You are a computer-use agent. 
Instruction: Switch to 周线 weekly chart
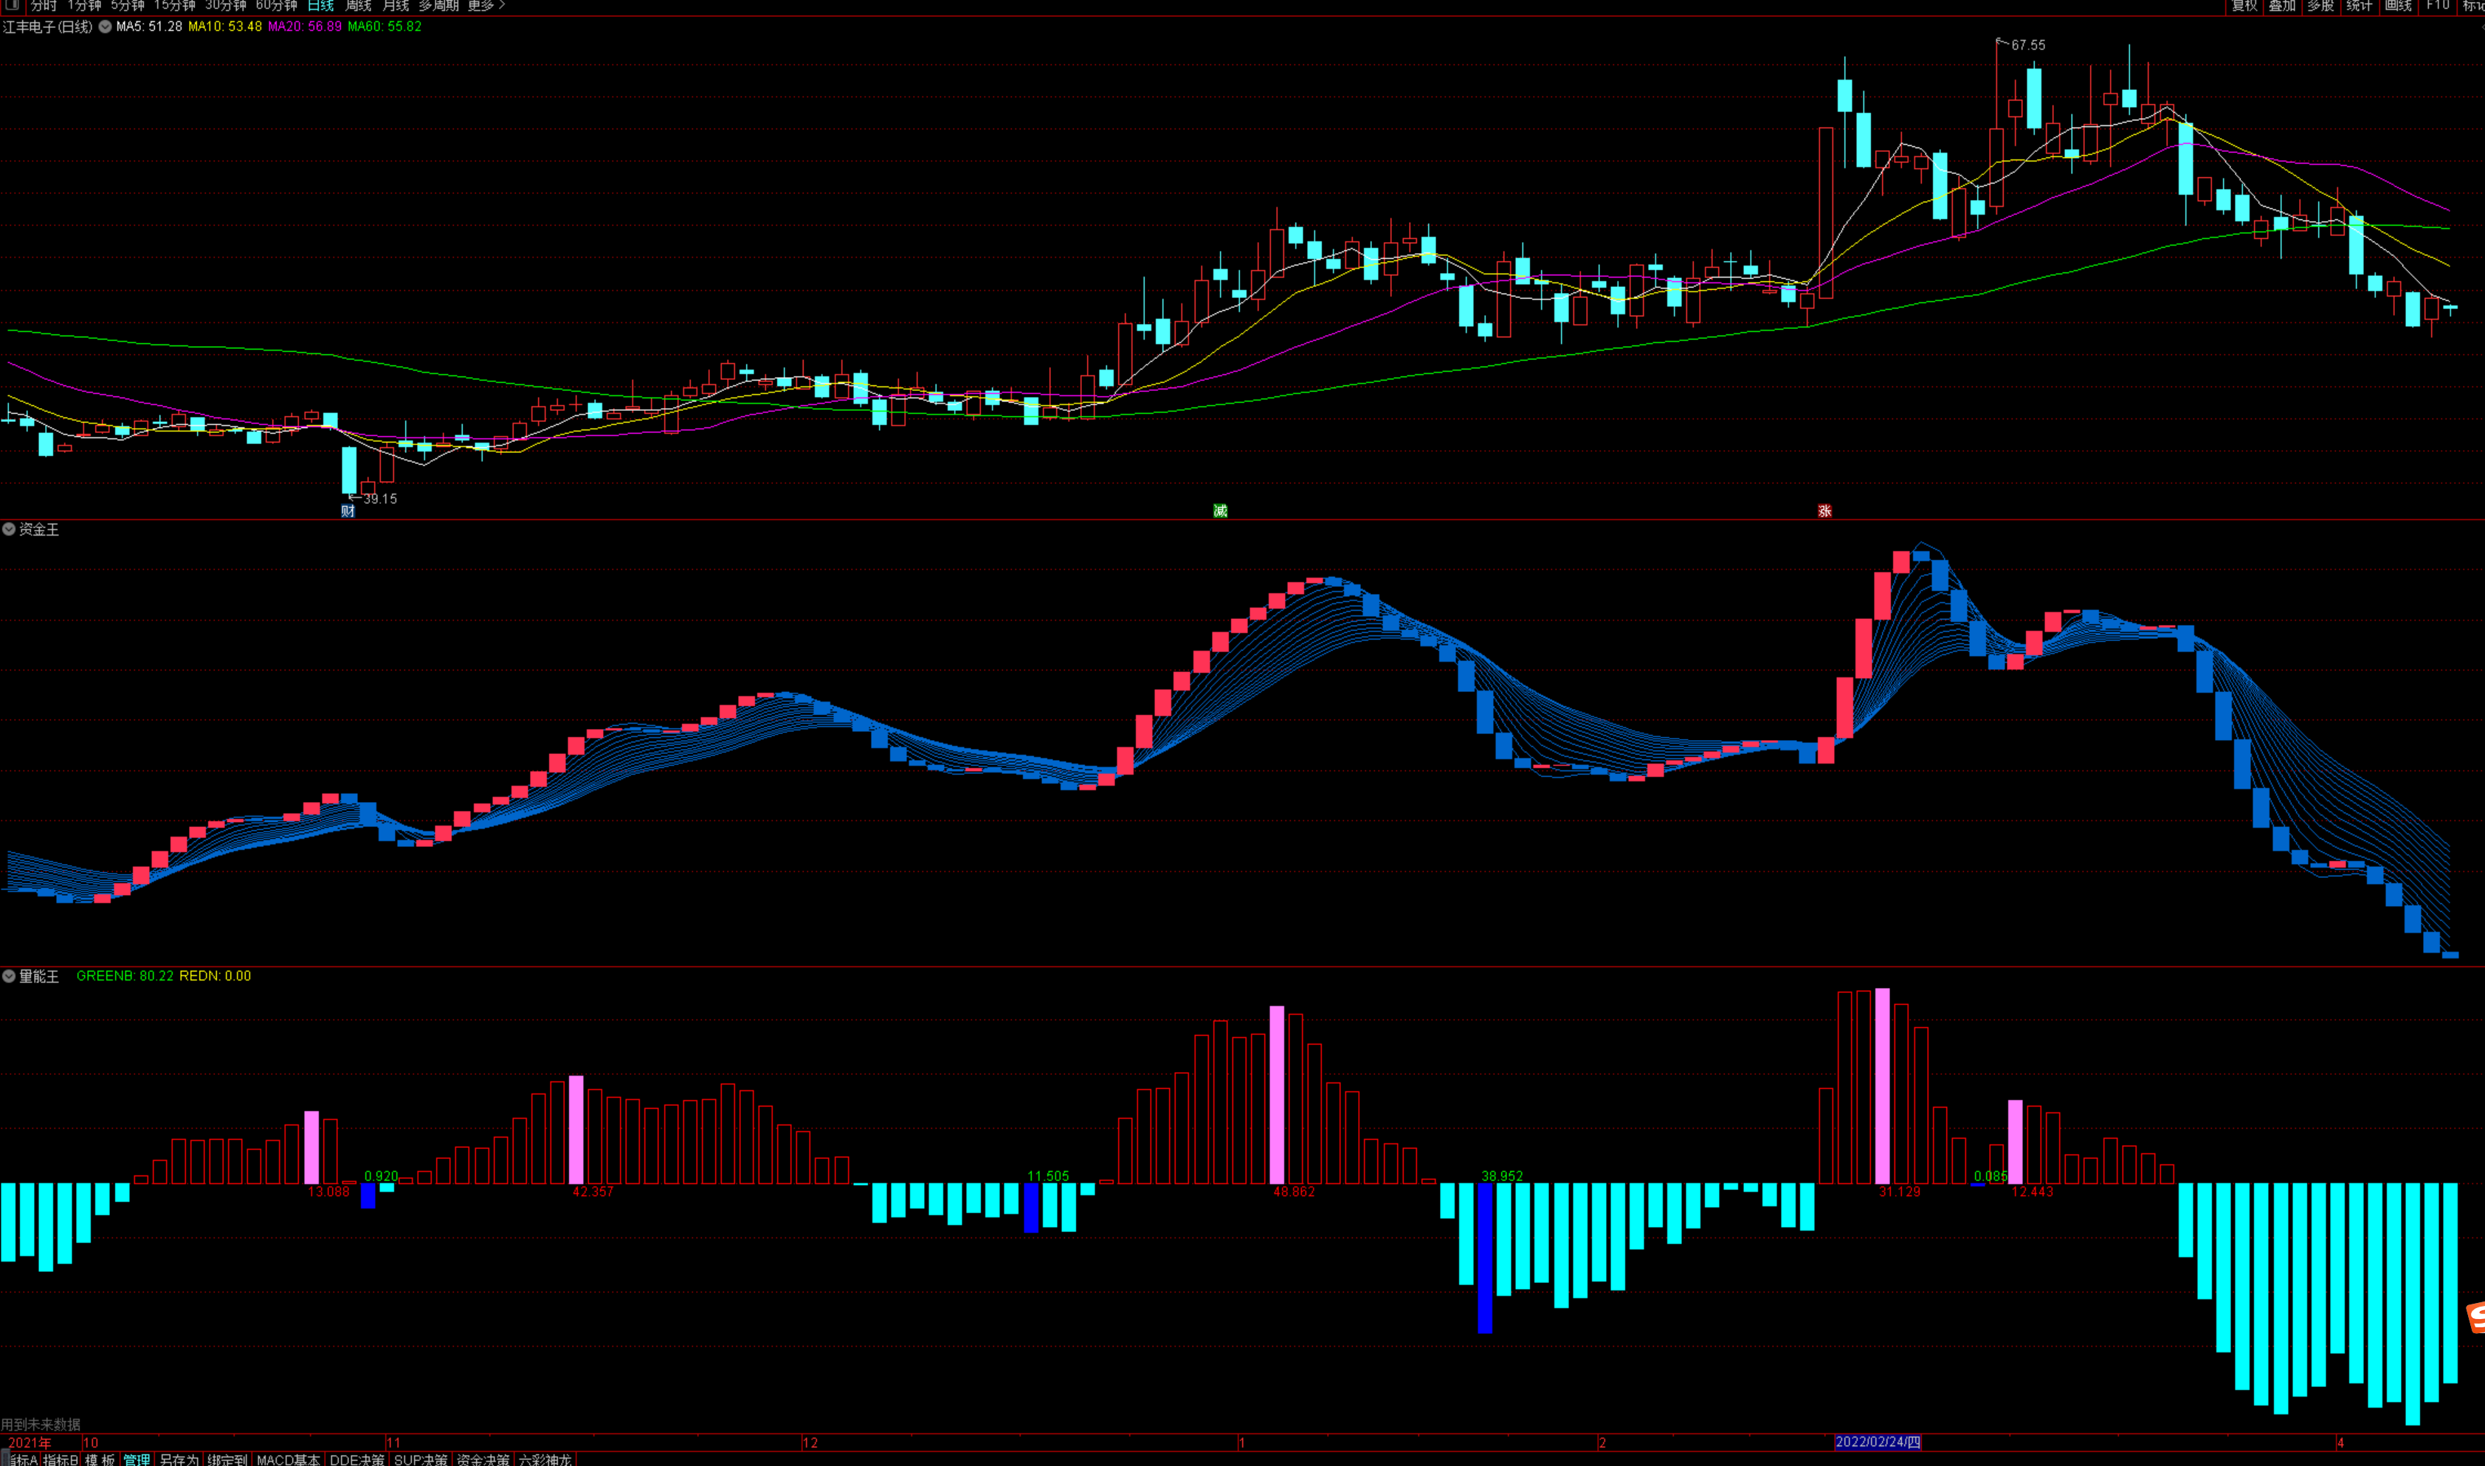pos(358,5)
